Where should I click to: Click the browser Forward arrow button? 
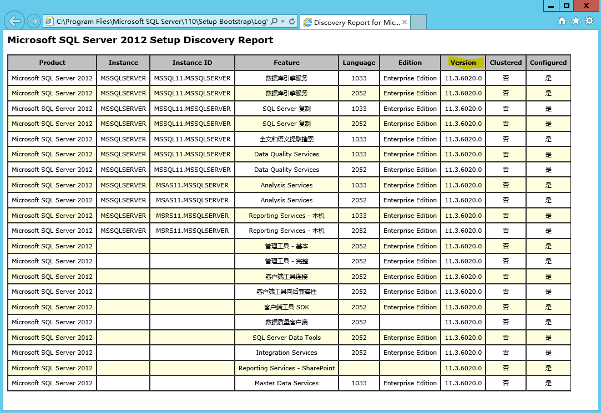34,21
